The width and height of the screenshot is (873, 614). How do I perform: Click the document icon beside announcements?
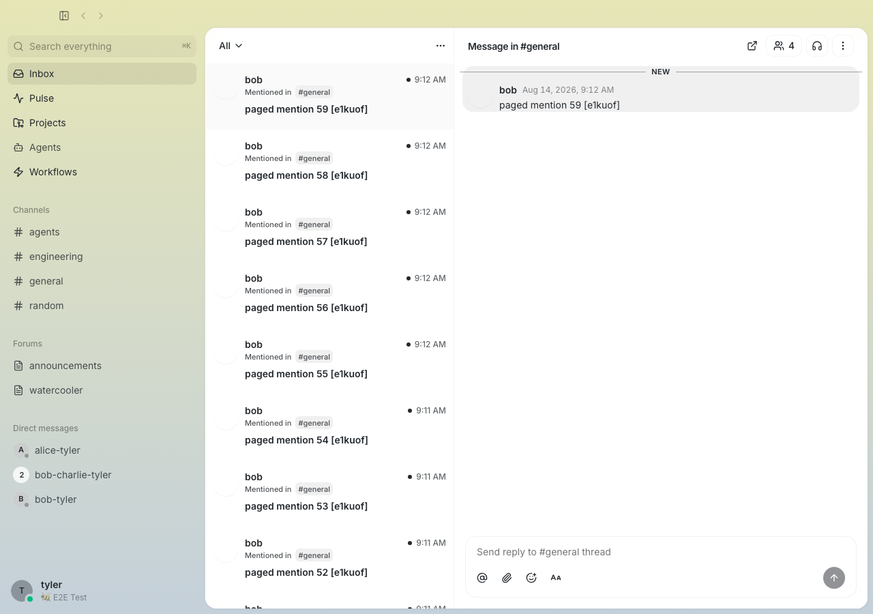click(x=18, y=366)
